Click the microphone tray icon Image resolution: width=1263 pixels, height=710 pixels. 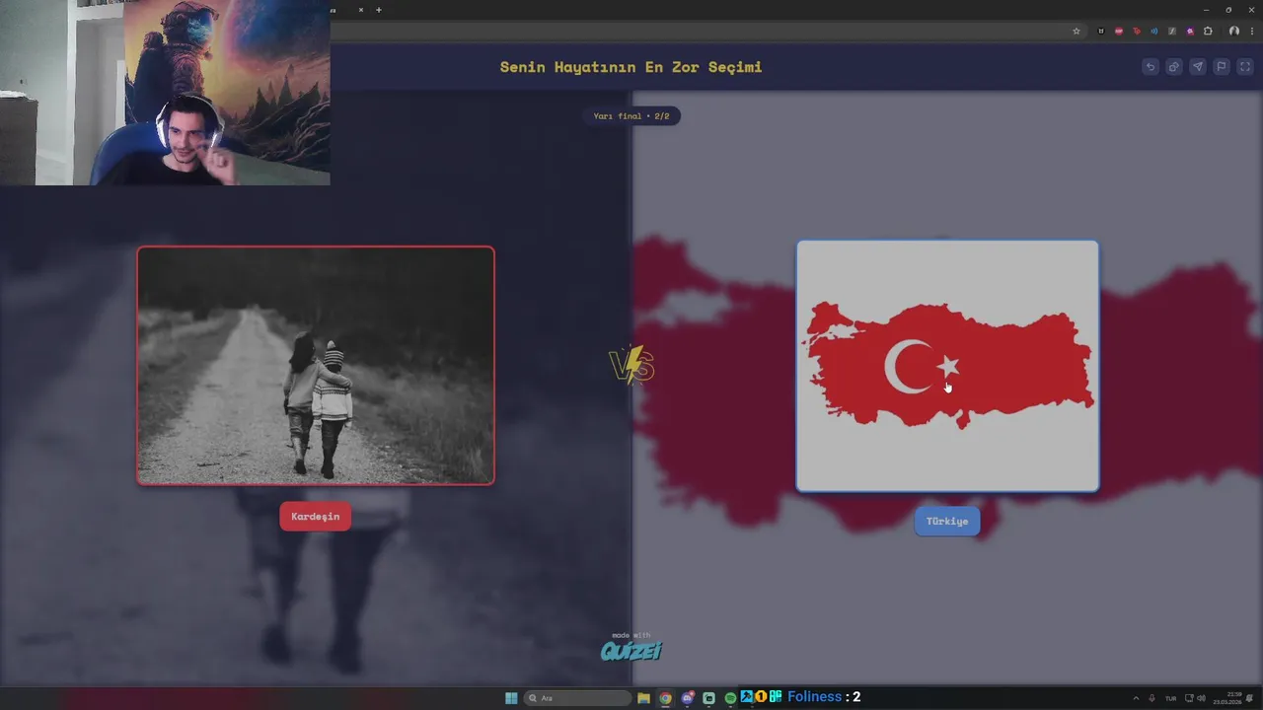click(1152, 698)
